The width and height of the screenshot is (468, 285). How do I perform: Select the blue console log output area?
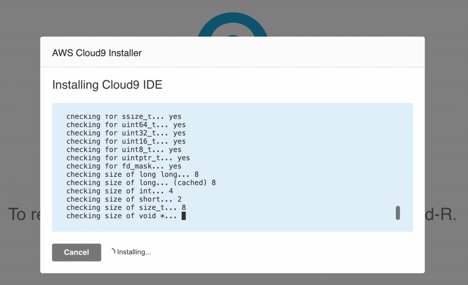(232, 167)
